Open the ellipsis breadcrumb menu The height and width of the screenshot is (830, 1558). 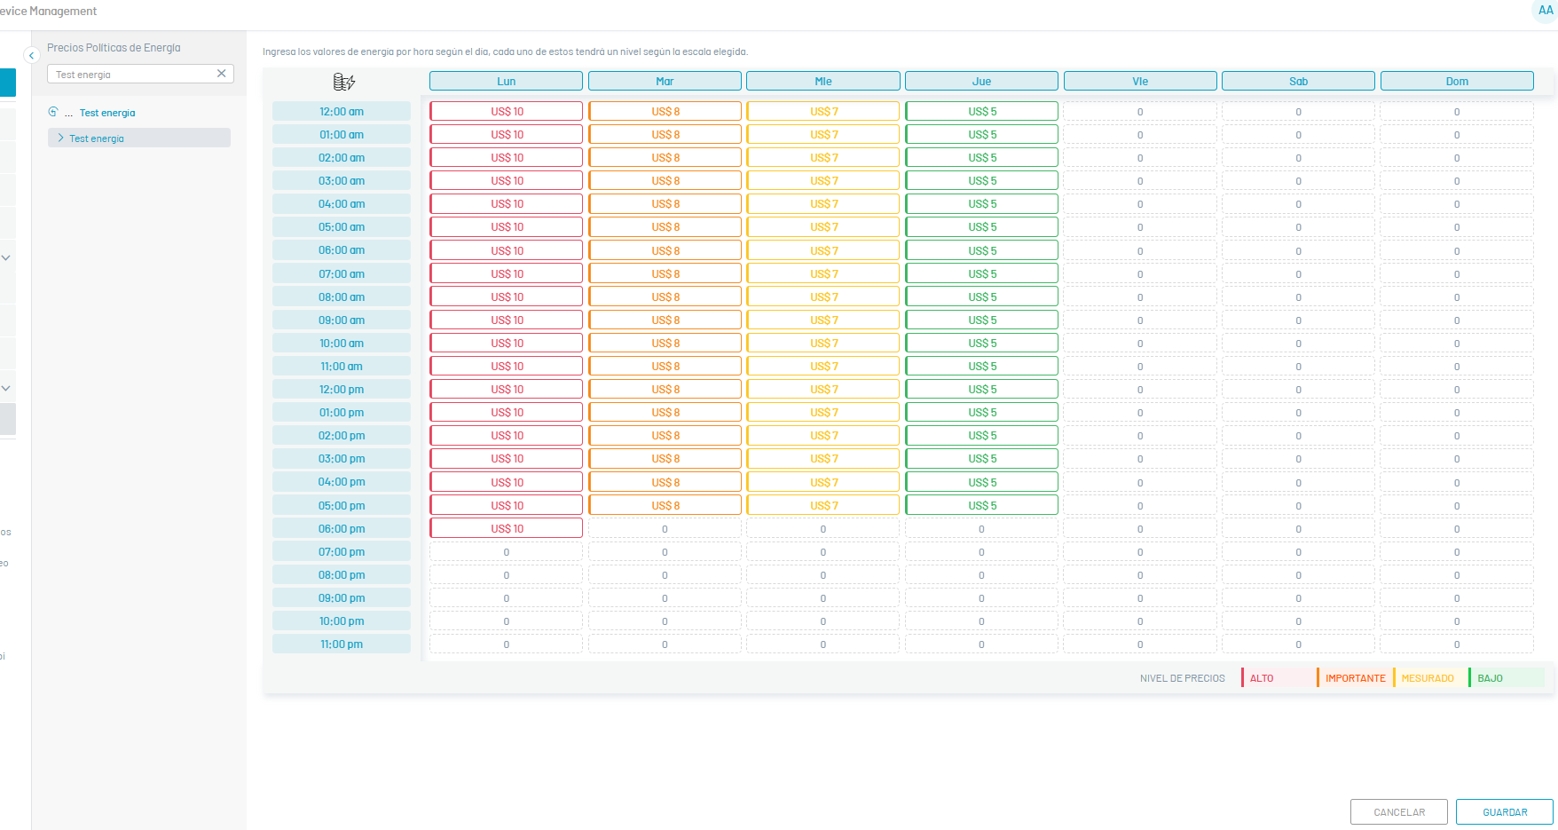69,113
